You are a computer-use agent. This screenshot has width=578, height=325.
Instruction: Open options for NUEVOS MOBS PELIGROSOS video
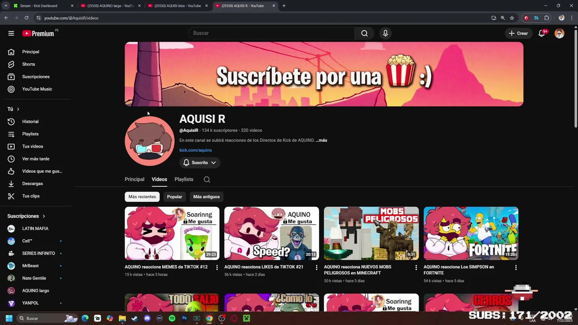(416, 268)
